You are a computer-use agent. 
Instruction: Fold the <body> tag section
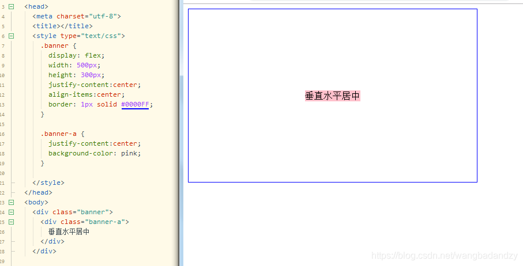(12, 202)
